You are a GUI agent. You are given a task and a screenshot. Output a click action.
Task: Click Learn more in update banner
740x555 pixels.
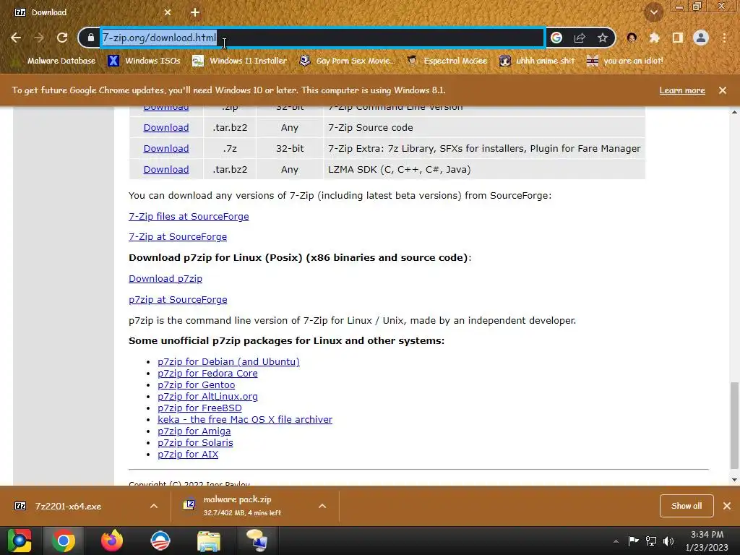(x=682, y=90)
